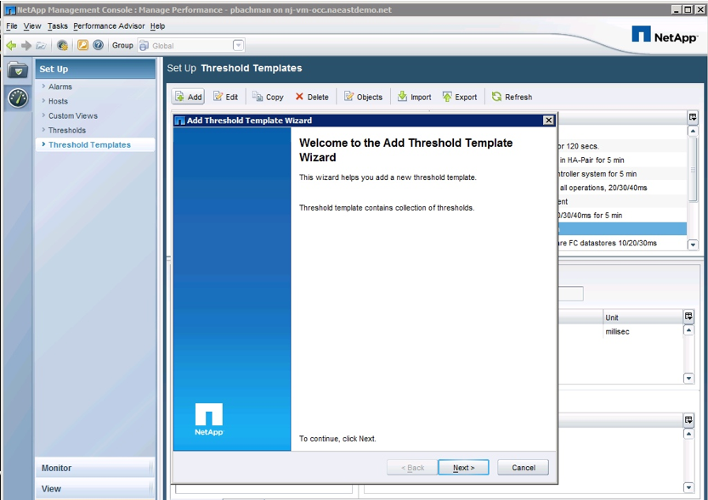708x500 pixels.
Task: Click the Unit column header
Action: pyautogui.click(x=643, y=317)
